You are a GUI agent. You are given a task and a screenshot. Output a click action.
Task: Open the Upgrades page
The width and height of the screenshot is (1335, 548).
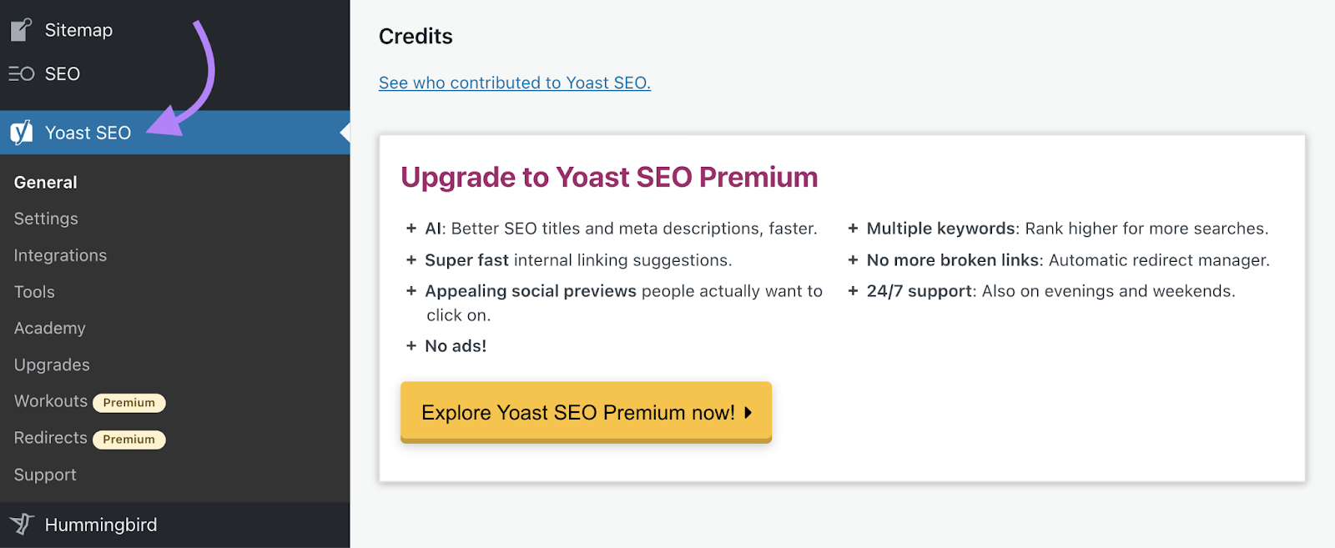pyautogui.click(x=51, y=364)
